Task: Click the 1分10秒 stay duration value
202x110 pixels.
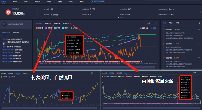Action: coord(54,15)
